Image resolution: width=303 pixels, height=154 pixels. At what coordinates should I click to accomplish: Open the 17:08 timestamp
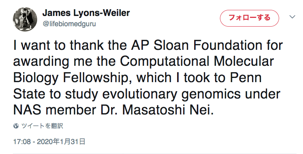[x=22, y=141]
